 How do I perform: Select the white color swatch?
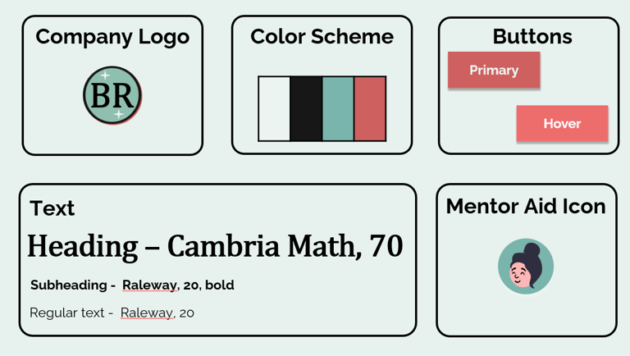(275, 109)
